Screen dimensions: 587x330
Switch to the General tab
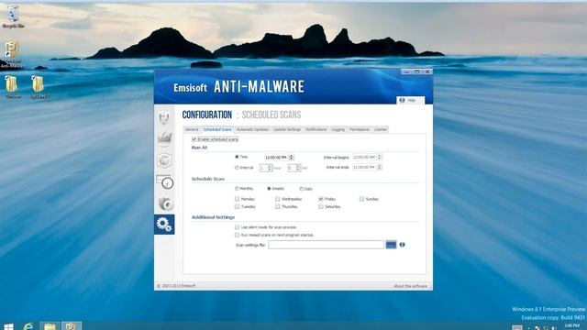point(192,129)
